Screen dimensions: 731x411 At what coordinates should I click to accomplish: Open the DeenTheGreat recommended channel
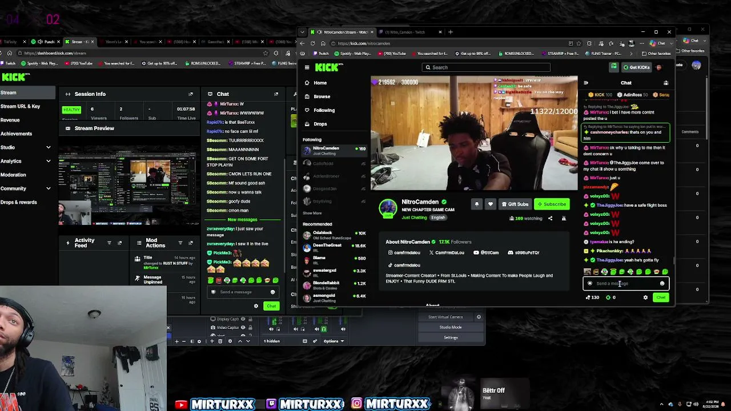[334, 247]
